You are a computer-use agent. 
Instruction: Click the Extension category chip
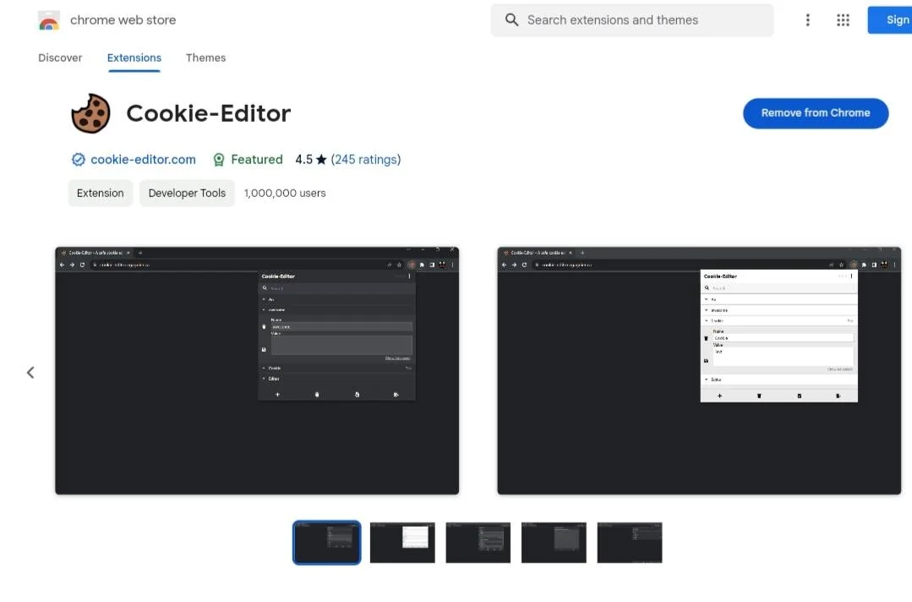pos(100,193)
